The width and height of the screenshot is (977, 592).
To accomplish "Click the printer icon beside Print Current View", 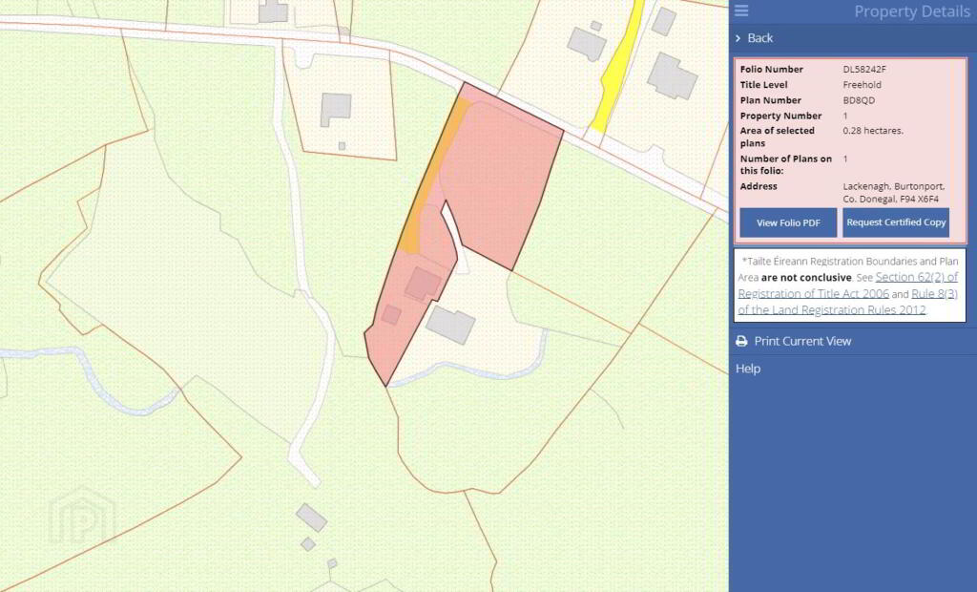I will 741,341.
